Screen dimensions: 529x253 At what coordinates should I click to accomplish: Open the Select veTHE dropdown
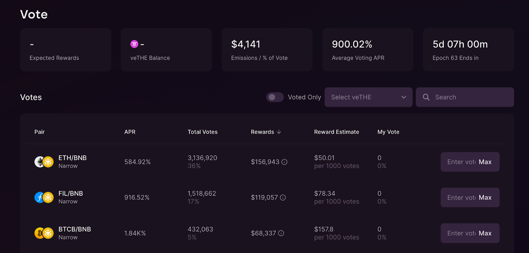(368, 97)
